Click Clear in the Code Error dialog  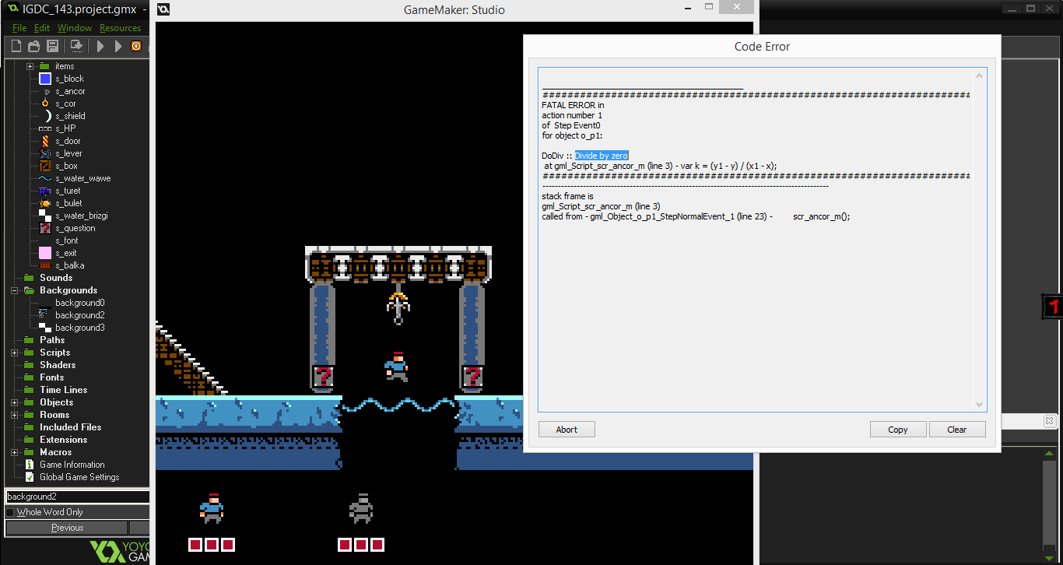coord(957,430)
